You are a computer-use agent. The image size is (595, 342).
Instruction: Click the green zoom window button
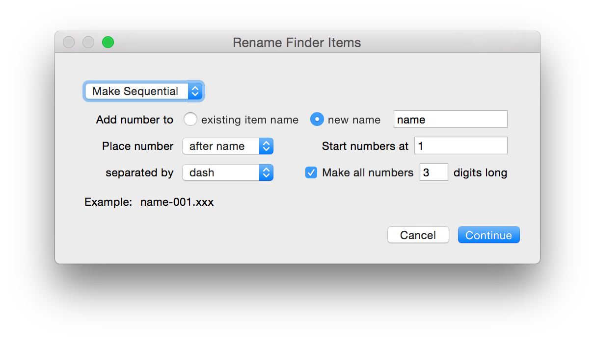pos(108,43)
